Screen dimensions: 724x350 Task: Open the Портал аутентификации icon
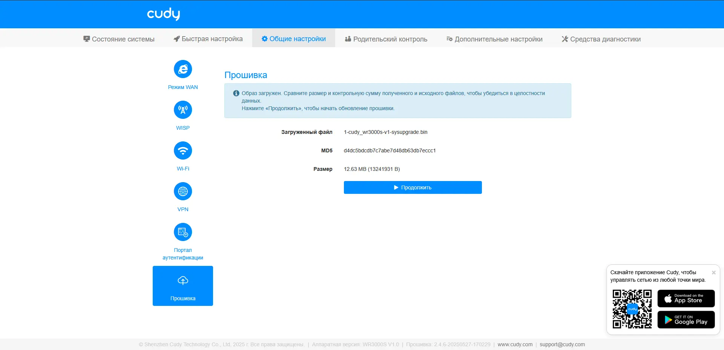pos(183,232)
